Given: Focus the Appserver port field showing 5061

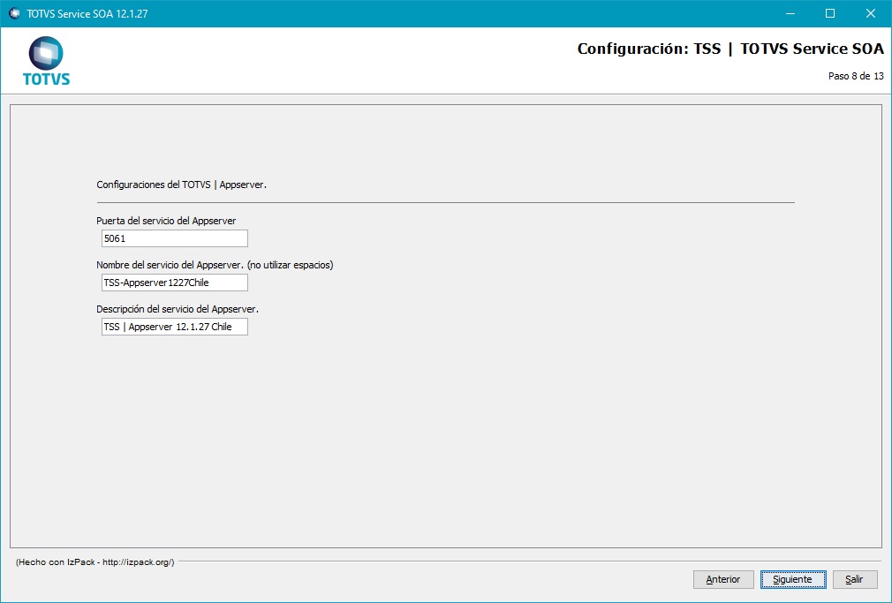Looking at the screenshot, I should (x=175, y=238).
